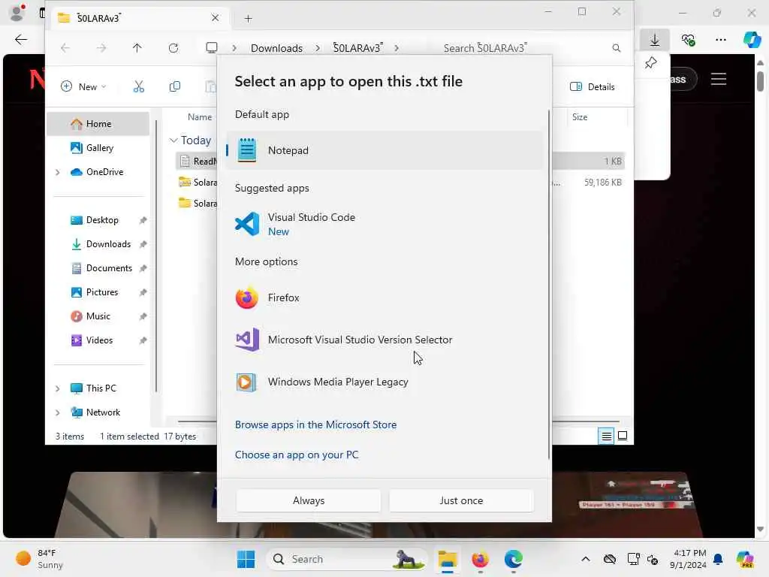Select Visual Studio Code from suggested apps

384,224
